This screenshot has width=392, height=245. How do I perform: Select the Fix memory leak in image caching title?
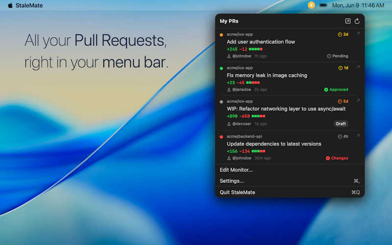(x=267, y=75)
